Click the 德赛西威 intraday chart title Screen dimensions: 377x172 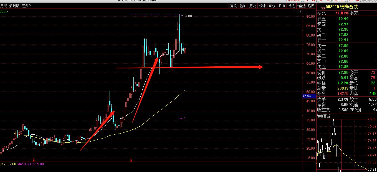(x=324, y=116)
